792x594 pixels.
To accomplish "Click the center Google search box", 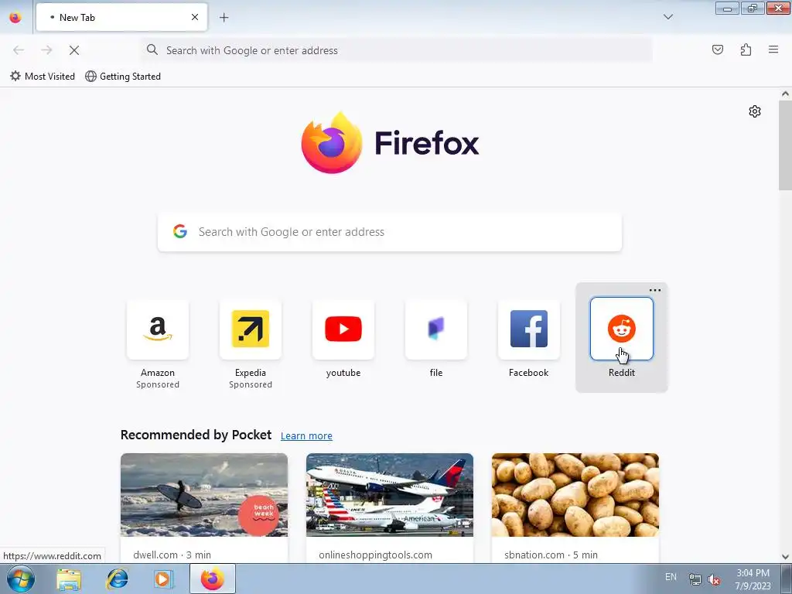I will 390,232.
